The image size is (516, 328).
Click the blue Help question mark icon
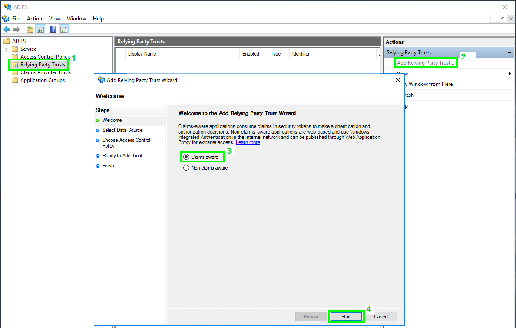point(53,30)
